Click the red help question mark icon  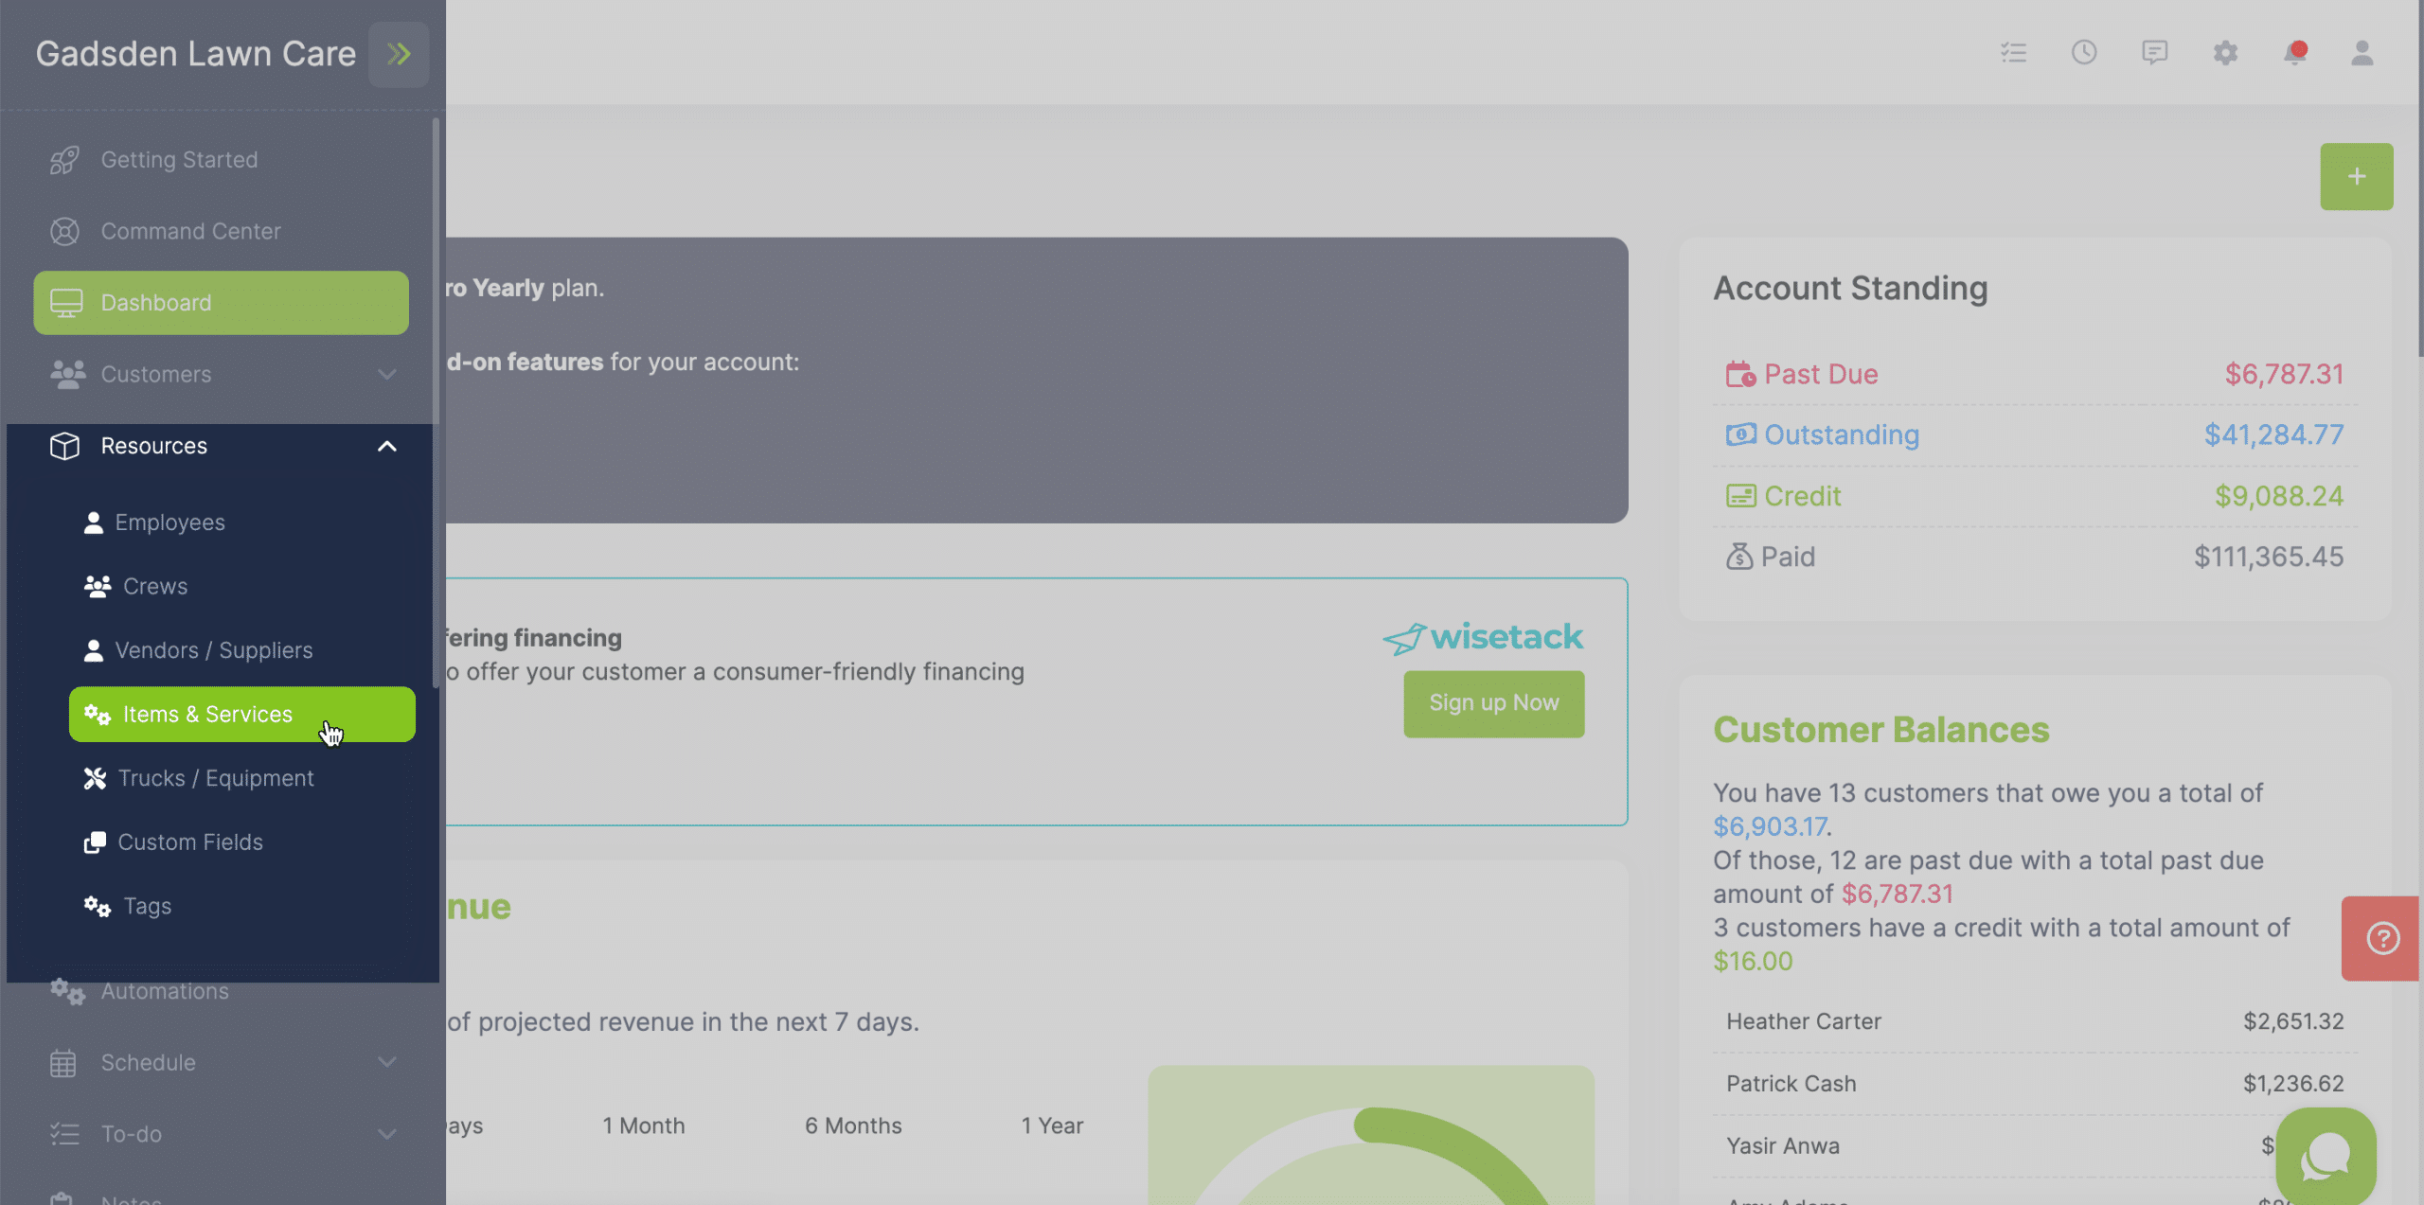(x=2382, y=938)
